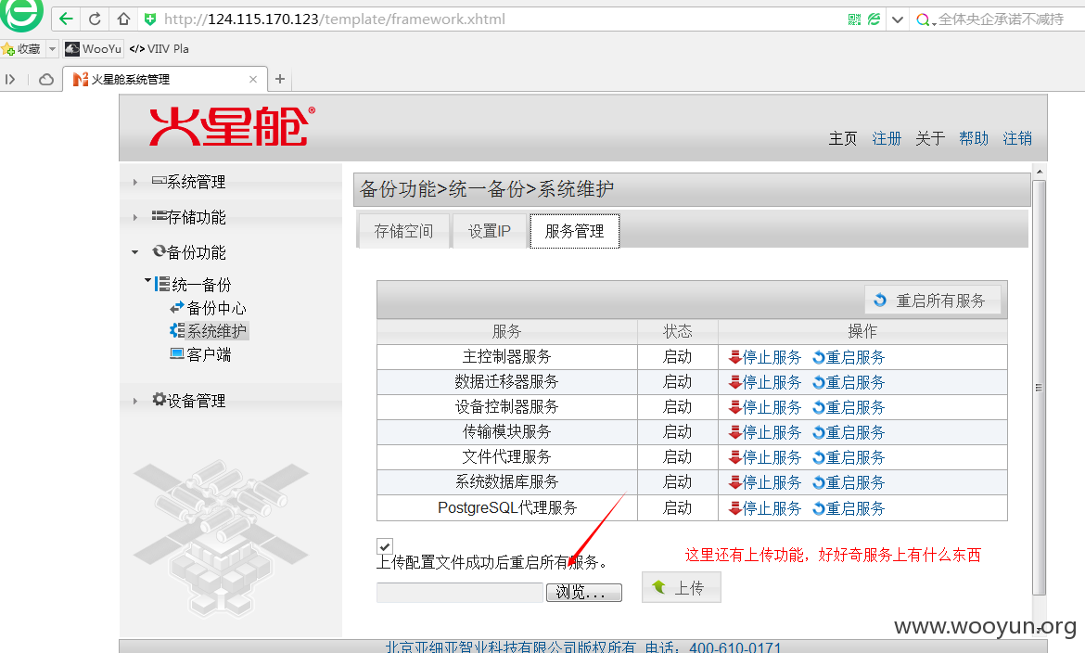Click the vertical scrollbar thumb
This screenshot has width=1085, height=653.
[1039, 387]
